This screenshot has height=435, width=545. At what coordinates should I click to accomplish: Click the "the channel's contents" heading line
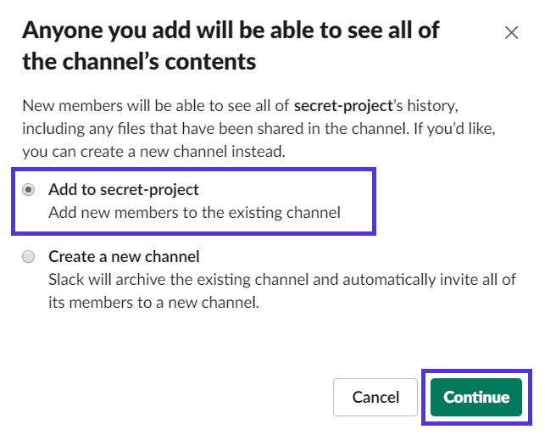139,62
